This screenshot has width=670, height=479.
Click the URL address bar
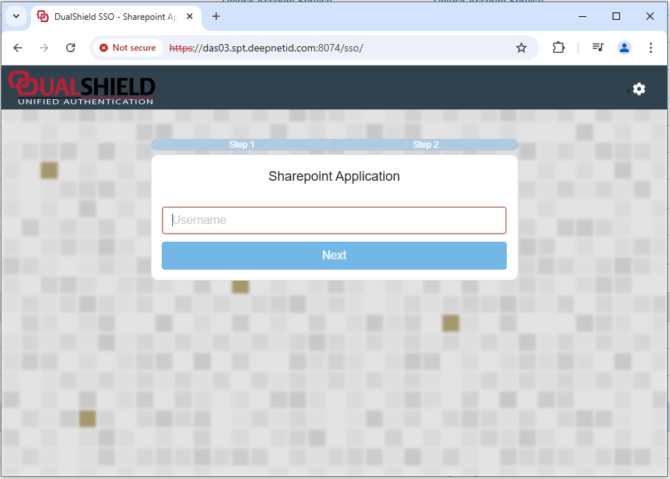(331, 48)
